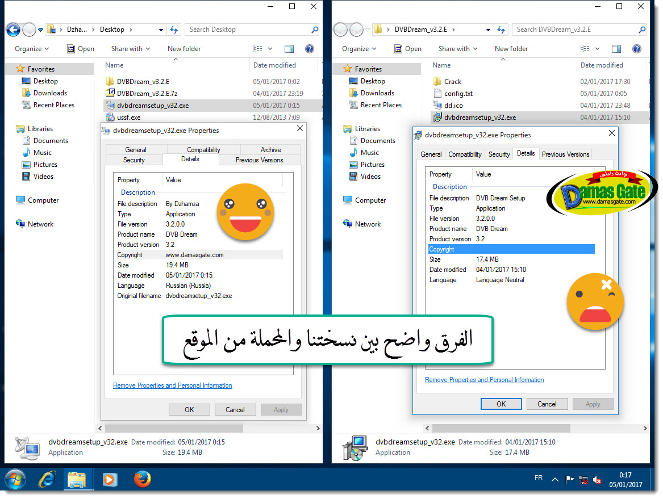Expand address history dropdown in right Explorer
This screenshot has height=499, width=663.
tap(488, 30)
